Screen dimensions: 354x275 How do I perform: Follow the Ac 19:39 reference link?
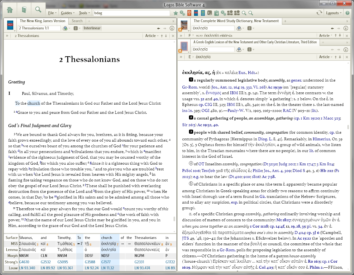click(275, 87)
